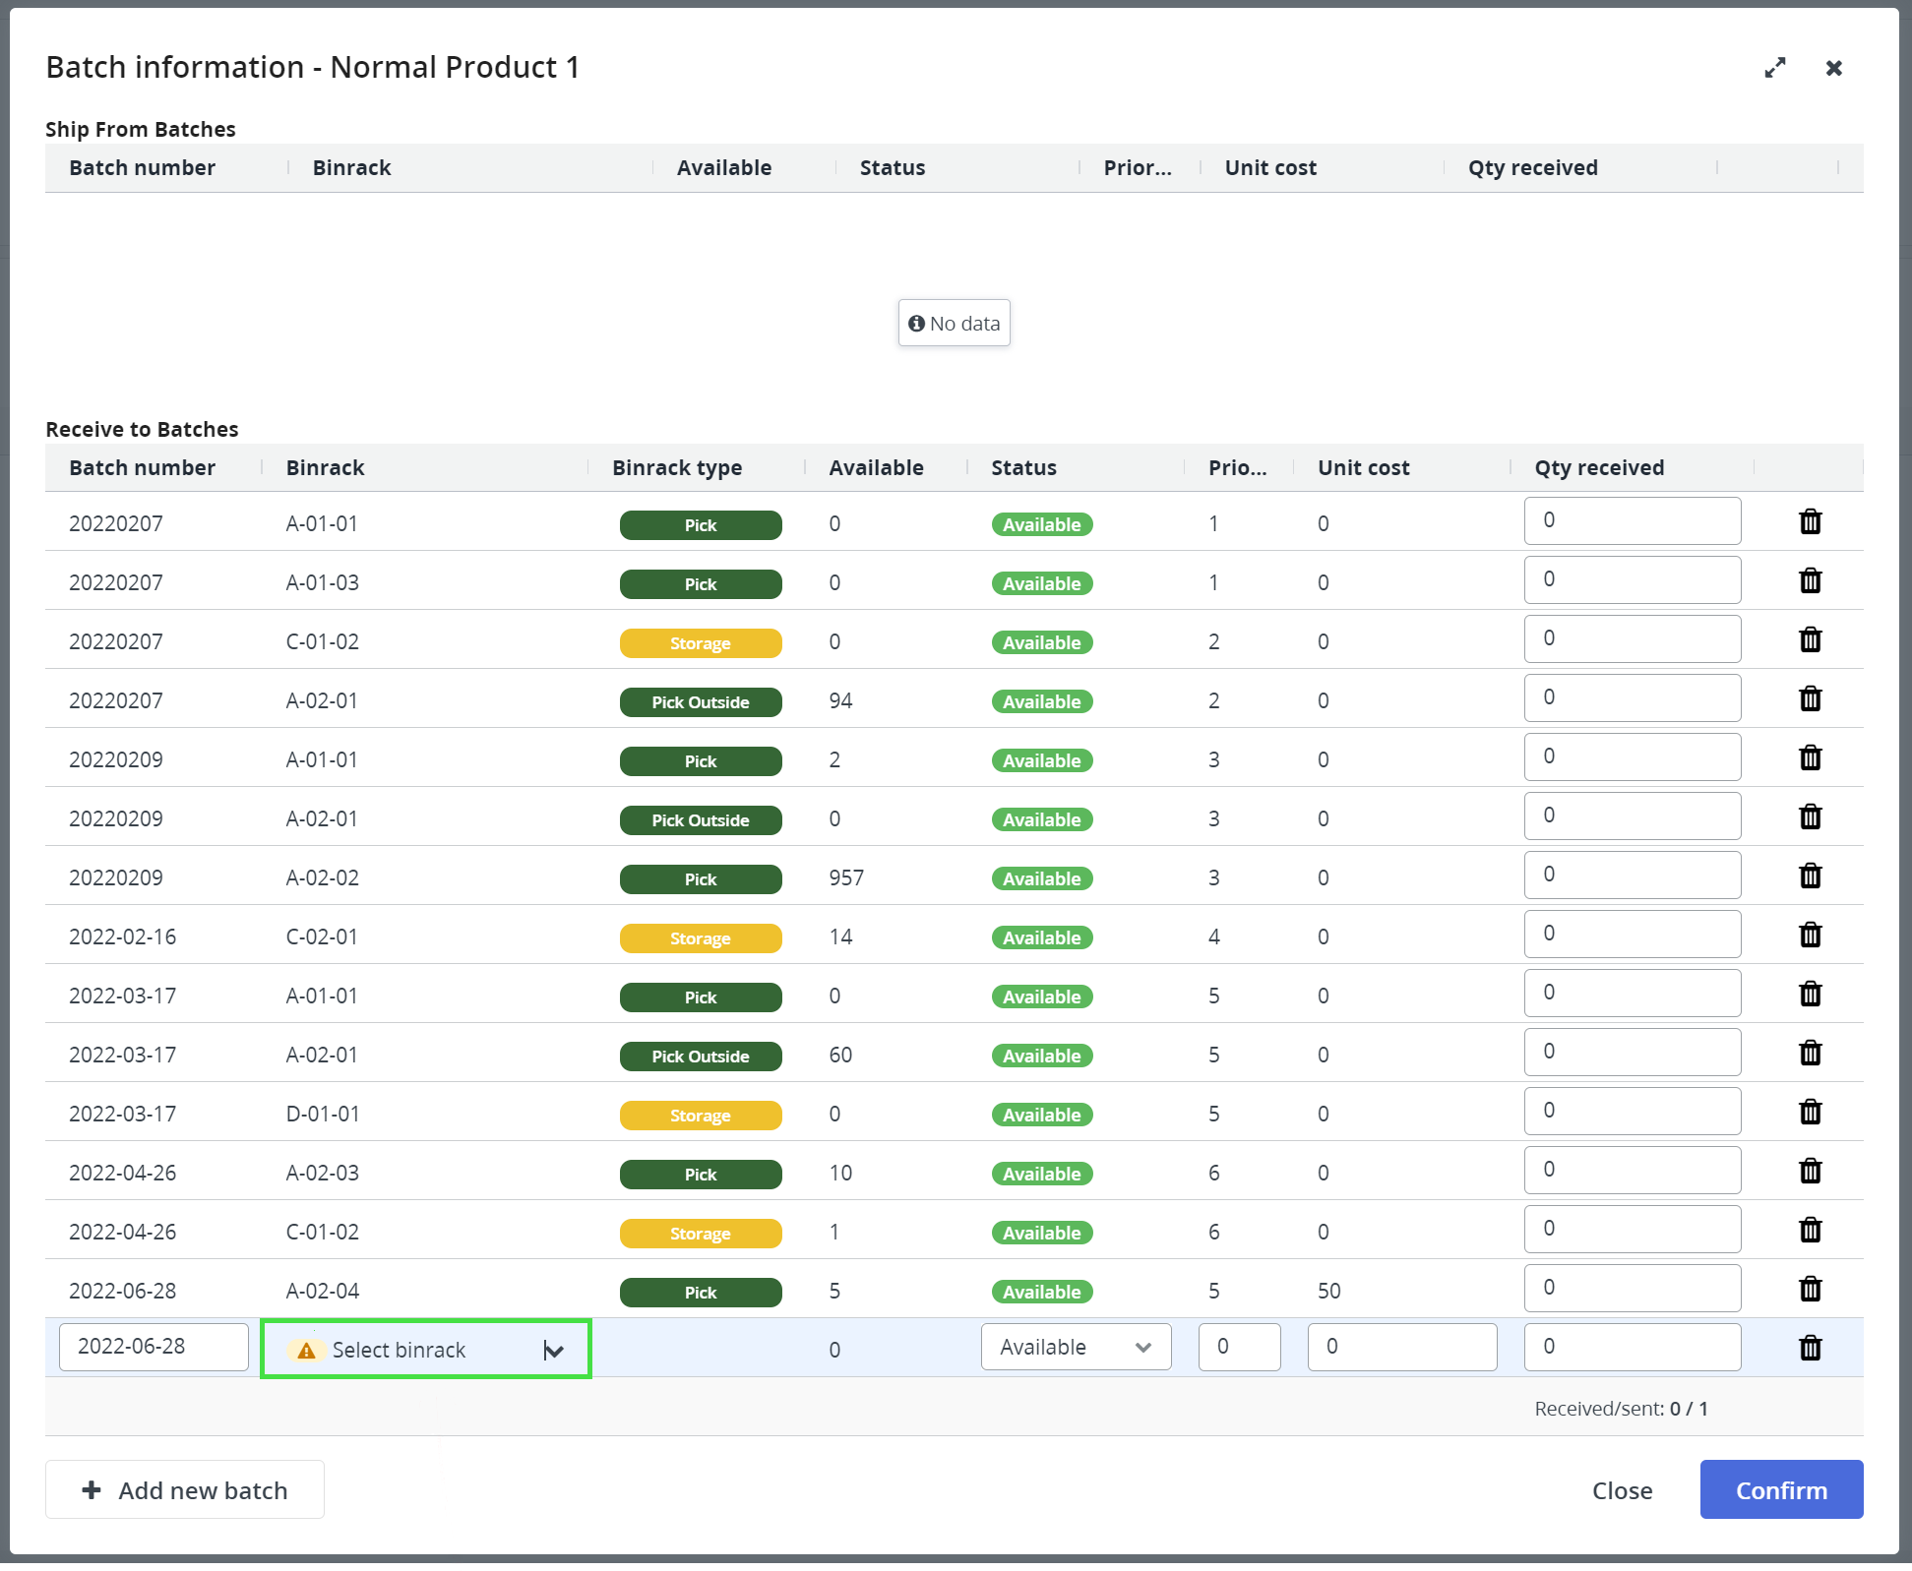Delete batch 2022-06-28 in binrack A-02-04
This screenshot has width=1912, height=1571.
tap(1810, 1290)
